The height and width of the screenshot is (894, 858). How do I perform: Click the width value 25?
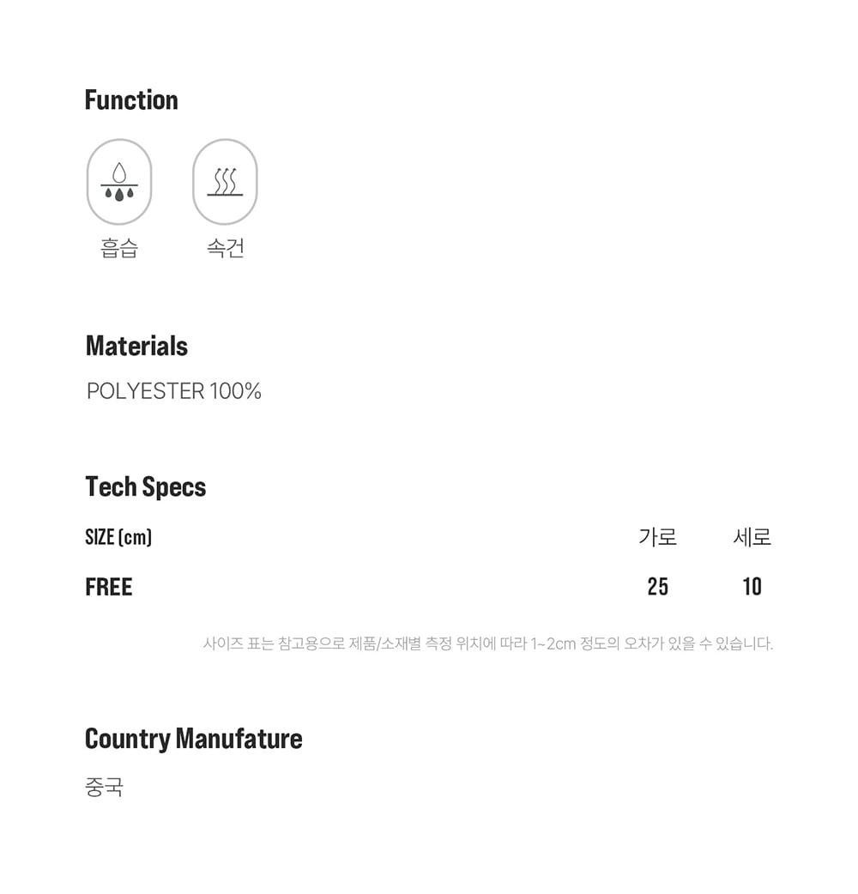tap(657, 587)
